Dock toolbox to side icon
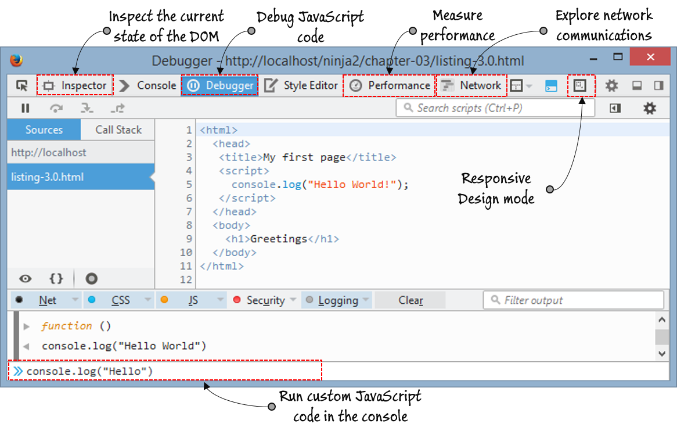 pyautogui.click(x=658, y=85)
